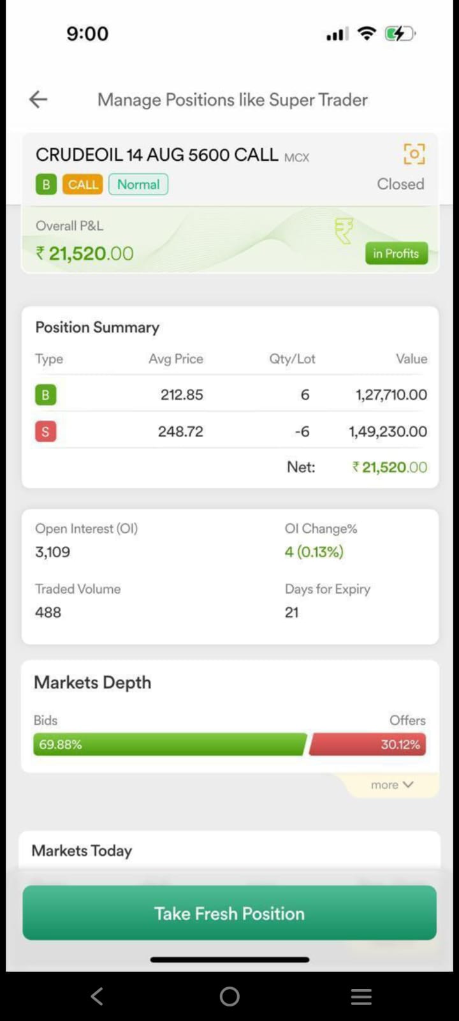Tap the OI Change% value 4 (0.13%)
This screenshot has width=459, height=1021.
pos(314,552)
